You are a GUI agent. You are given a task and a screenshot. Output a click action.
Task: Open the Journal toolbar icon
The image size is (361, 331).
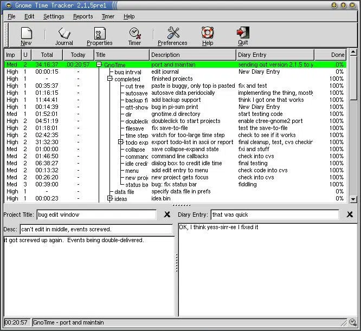coord(64,36)
